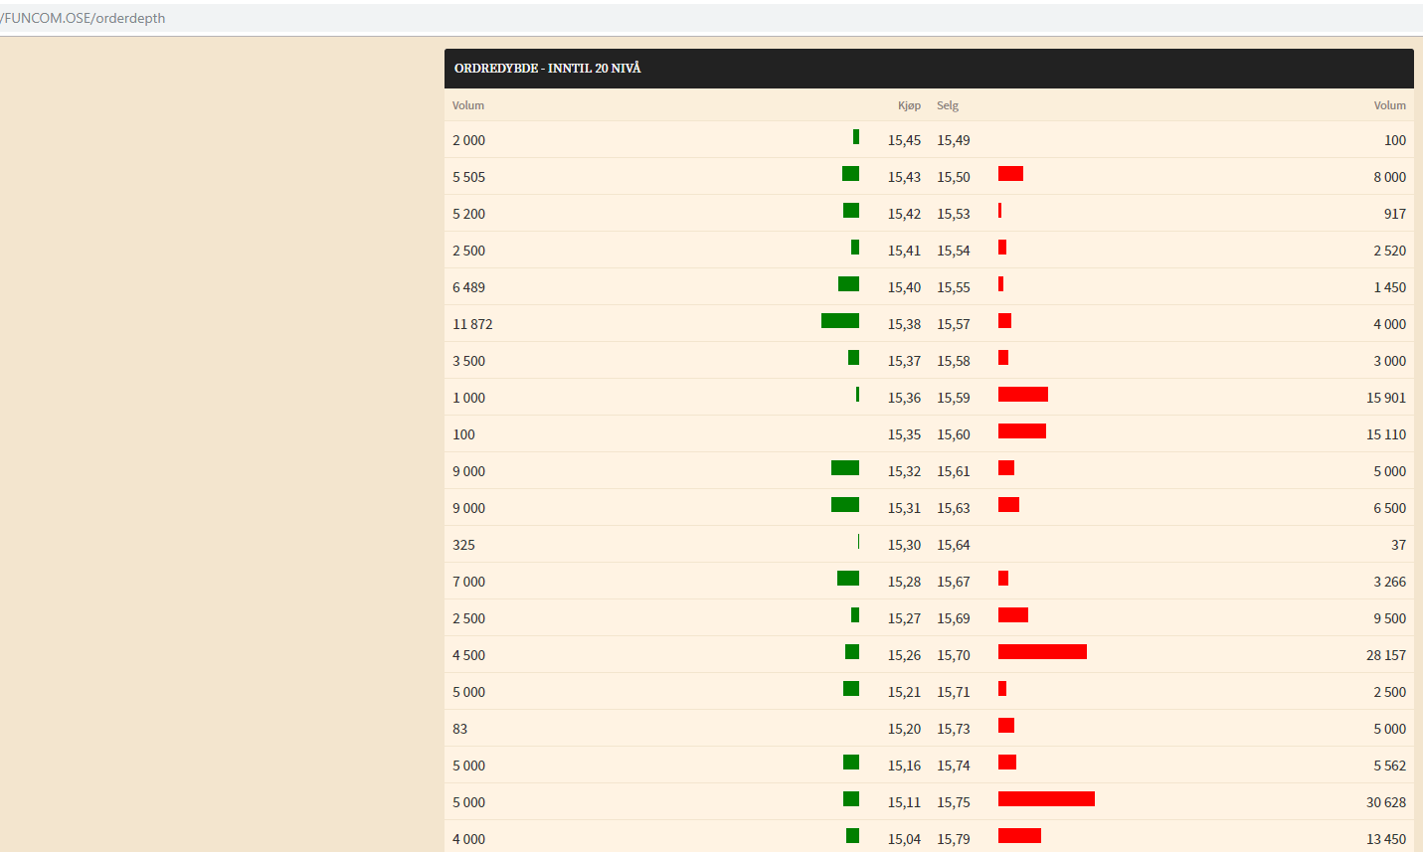Click the red bar at sell price 15,59
Screen dimensions: 1423x852
coord(1023,395)
